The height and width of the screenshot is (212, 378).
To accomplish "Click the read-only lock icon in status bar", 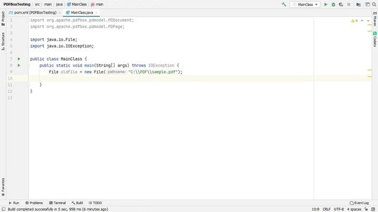I will (x=366, y=210).
